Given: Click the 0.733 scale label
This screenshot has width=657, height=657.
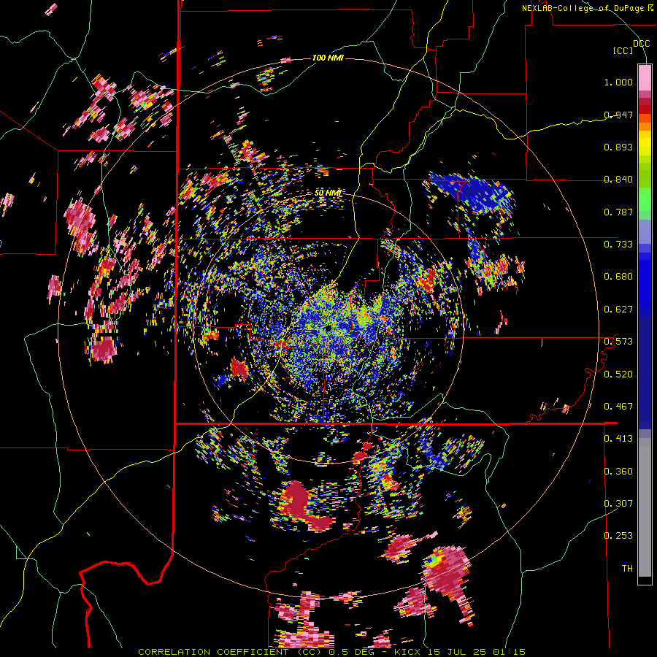Looking at the screenshot, I should 618,245.
